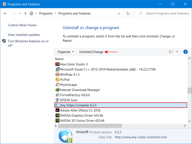Open View installed updates link
The height and width of the screenshot is (144, 192).
coord(24,35)
